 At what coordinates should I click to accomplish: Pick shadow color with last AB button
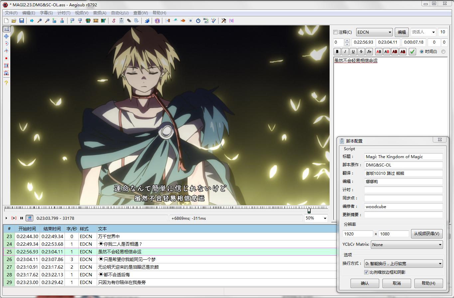(403, 52)
